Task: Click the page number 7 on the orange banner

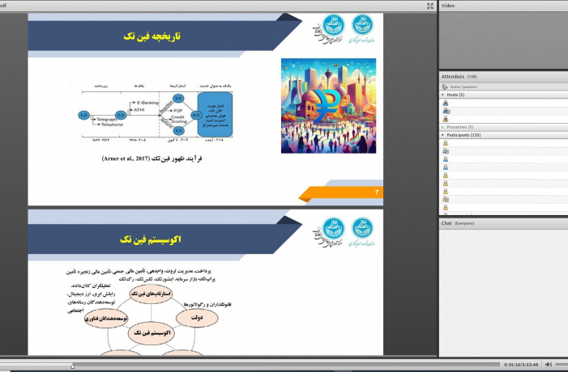Action: (x=377, y=192)
